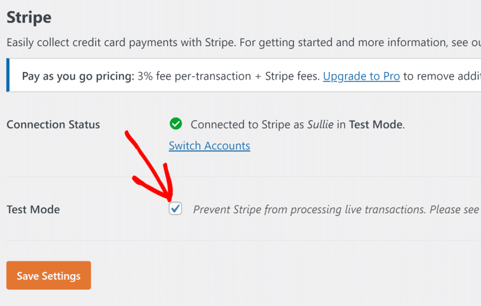Viewport: 481px width, 306px height.
Task: Uncheck Test Mode to allow live transactions
Action: pos(175,208)
